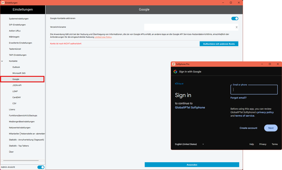Click the 'Konto ist noch NICHT authorisiert' status text
The height and width of the screenshot is (170, 282).
point(66,44)
